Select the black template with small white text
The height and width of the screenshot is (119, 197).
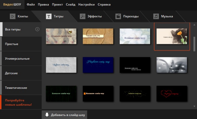click(x=135, y=65)
